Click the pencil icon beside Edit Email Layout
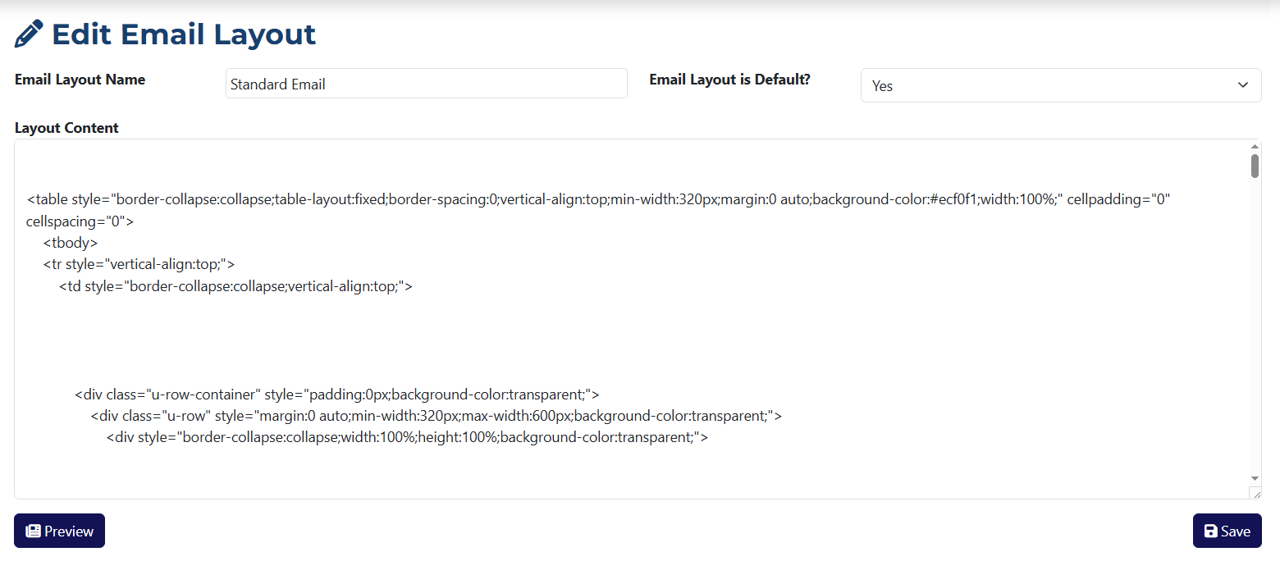This screenshot has height=561, width=1280. pyautogui.click(x=29, y=34)
